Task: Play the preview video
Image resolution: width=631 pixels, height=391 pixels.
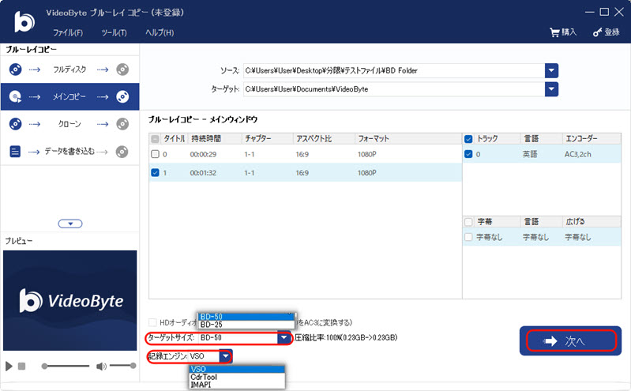Action: [x=9, y=366]
